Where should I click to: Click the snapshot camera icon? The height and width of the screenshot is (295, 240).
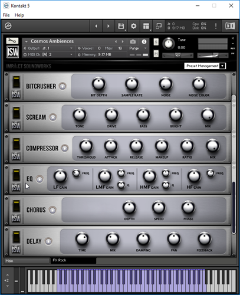(133, 42)
